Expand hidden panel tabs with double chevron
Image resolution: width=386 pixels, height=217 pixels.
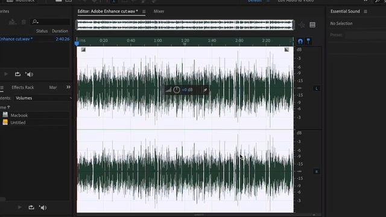point(68,87)
